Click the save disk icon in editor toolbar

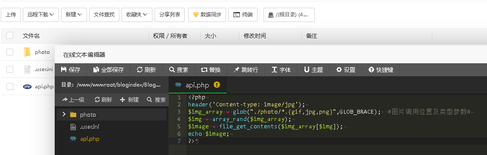click(x=64, y=70)
